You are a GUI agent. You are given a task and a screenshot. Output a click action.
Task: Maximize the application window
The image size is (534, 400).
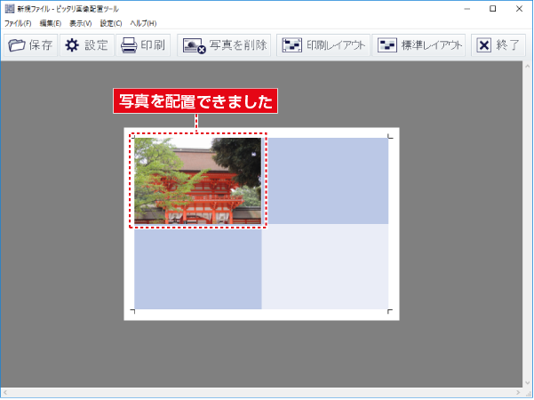pyautogui.click(x=492, y=9)
